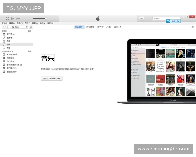Skip to next track with fast-forward button
This screenshot has height=157, width=196.
18,19
